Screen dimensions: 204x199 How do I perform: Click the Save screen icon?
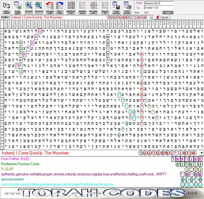point(116,6)
